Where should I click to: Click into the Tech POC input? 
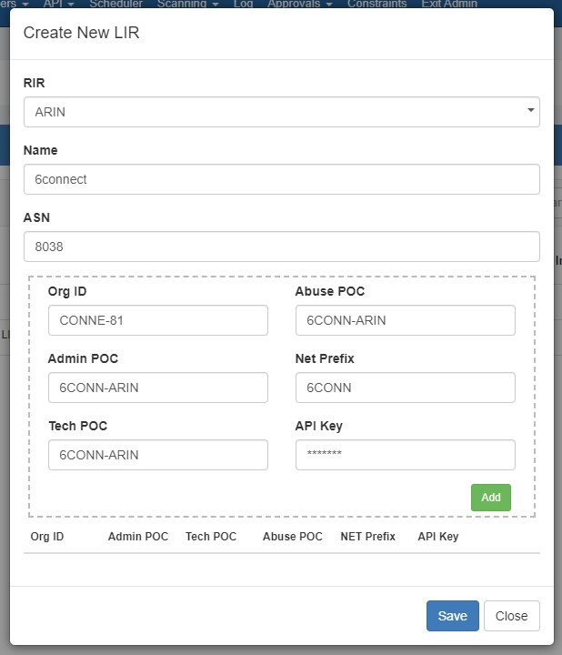(x=157, y=455)
